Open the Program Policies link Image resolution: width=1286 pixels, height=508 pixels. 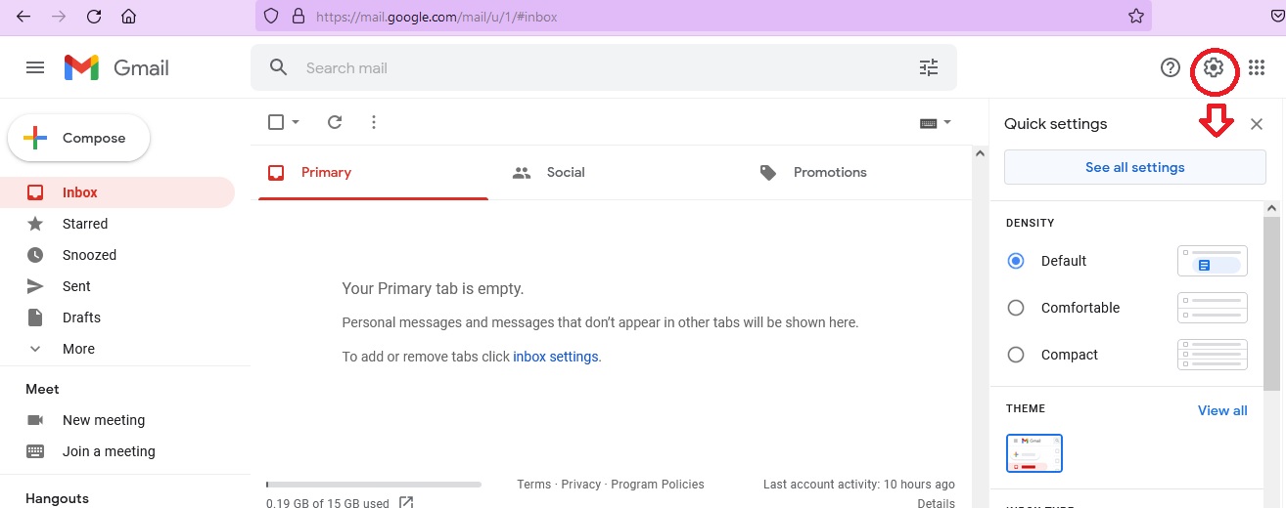coord(658,484)
